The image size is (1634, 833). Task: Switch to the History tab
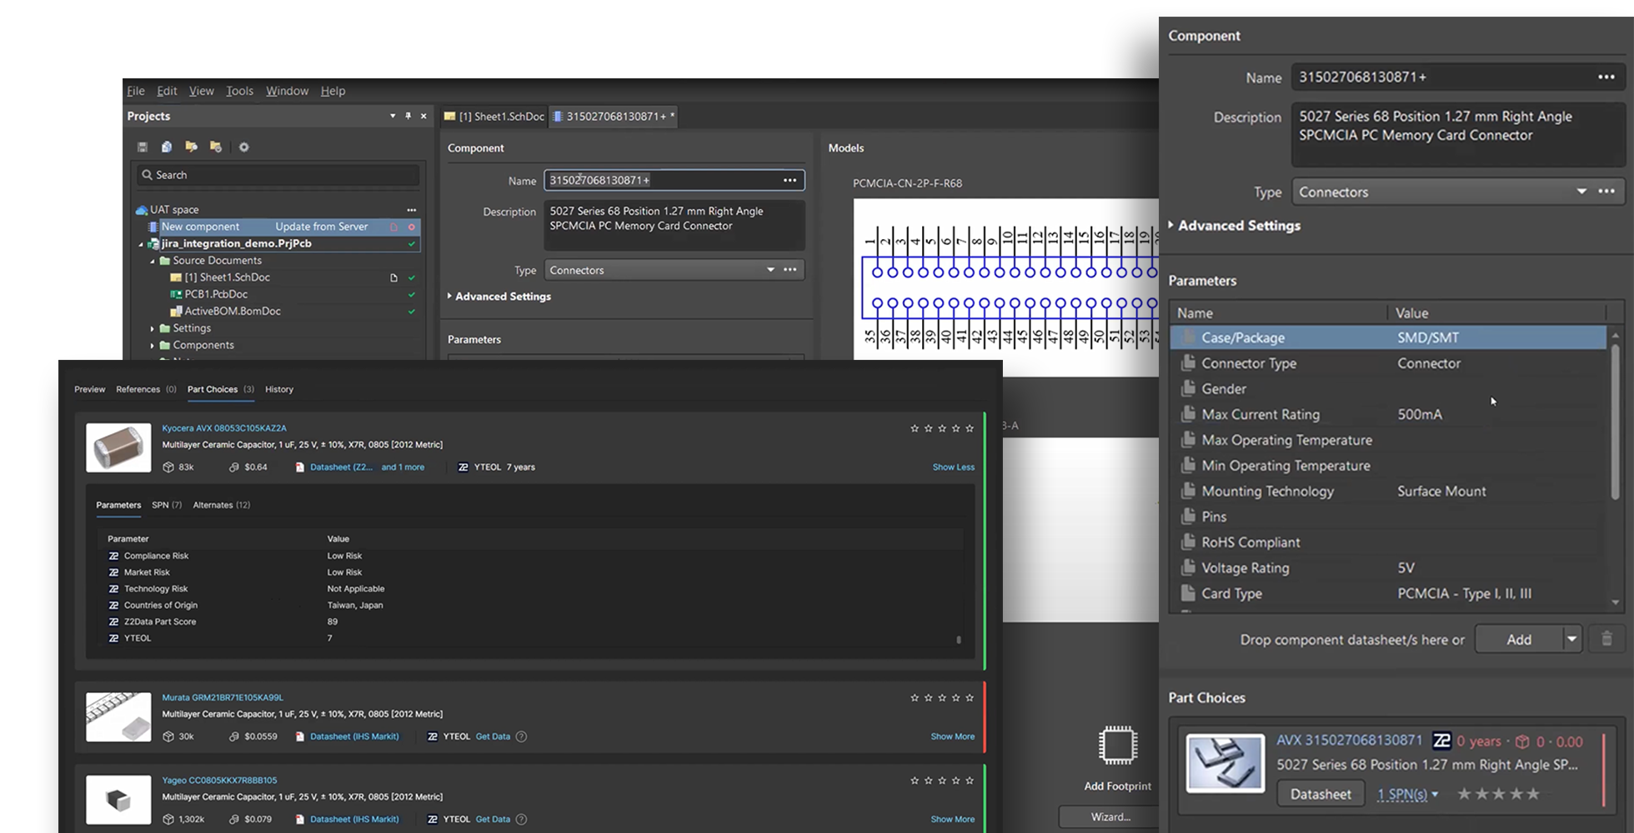click(x=278, y=389)
